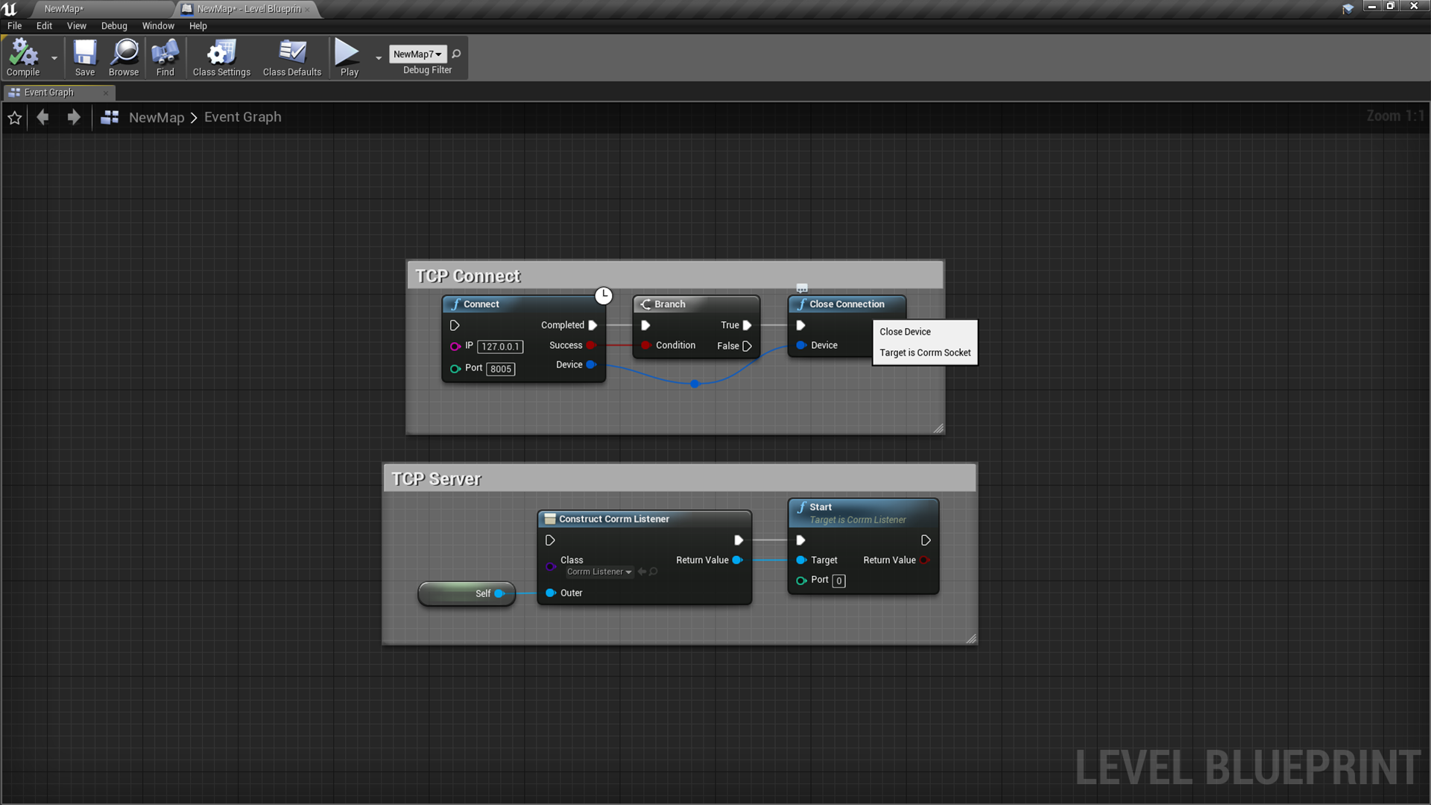
Task: Click NewMap in the breadcrumb
Action: point(156,117)
